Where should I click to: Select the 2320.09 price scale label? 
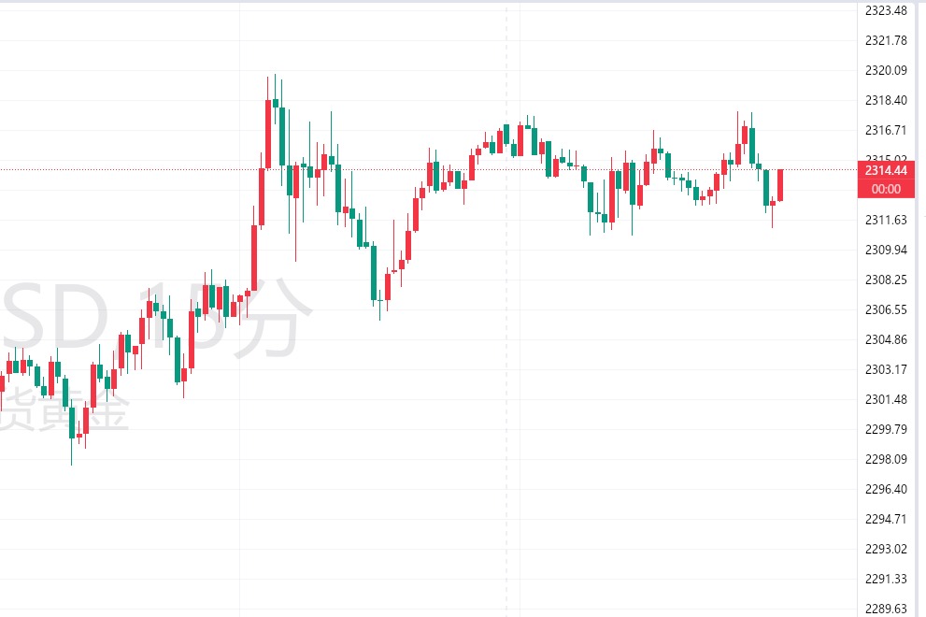pos(886,70)
